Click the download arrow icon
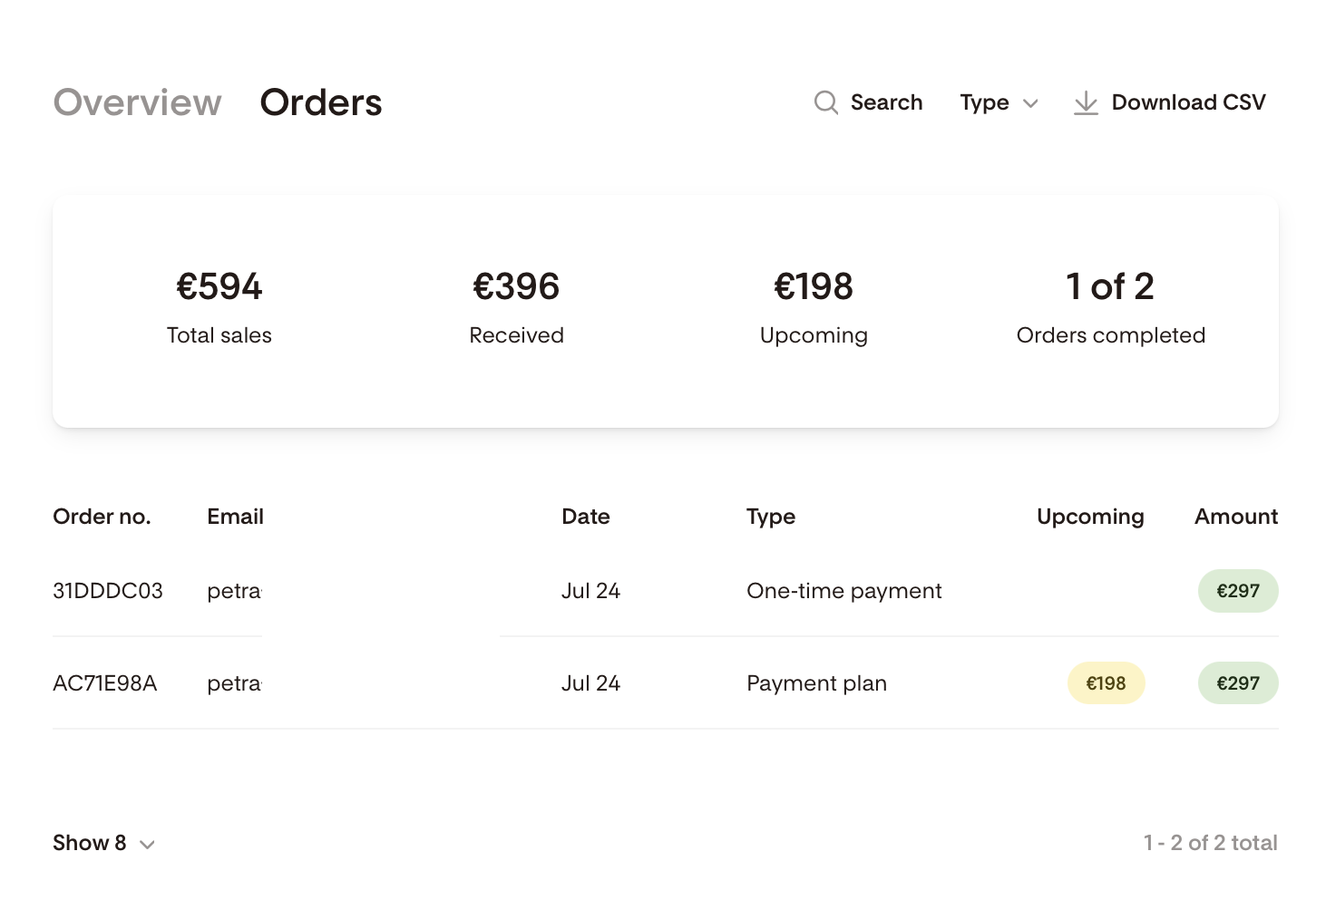The height and width of the screenshot is (919, 1326). click(x=1086, y=103)
